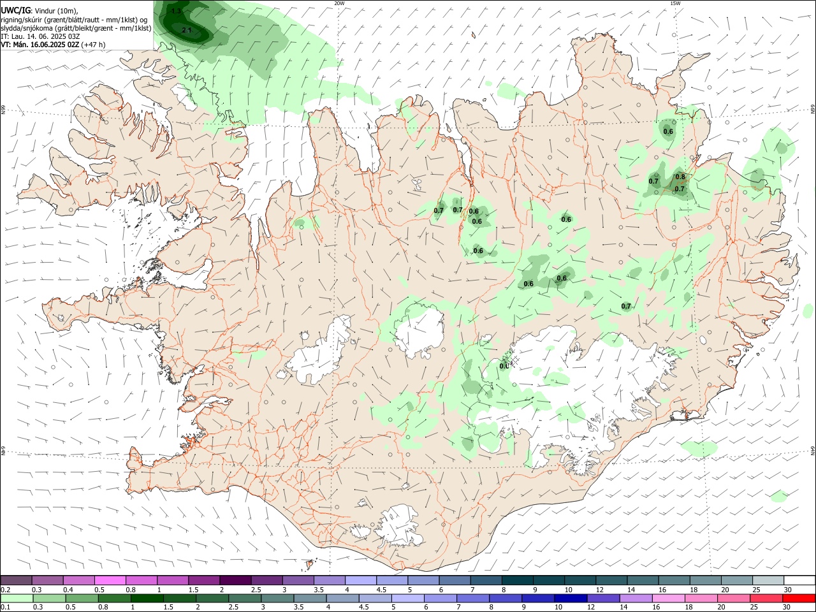The height and width of the screenshot is (612, 816).
Task: Click the medium green 0.5 legend swatch
Action: coord(81,598)
